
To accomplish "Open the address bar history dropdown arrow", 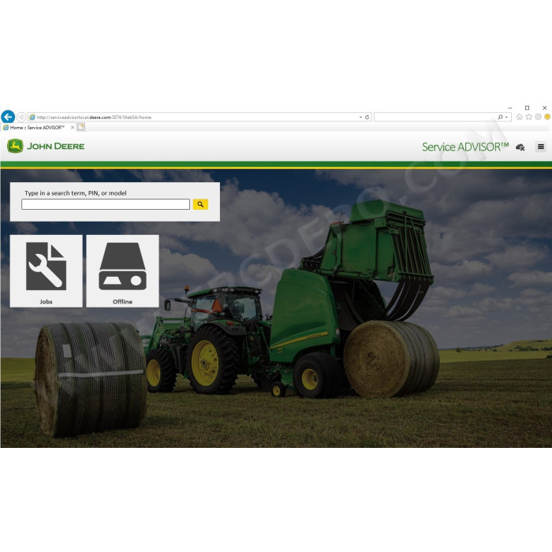I will coord(360,117).
